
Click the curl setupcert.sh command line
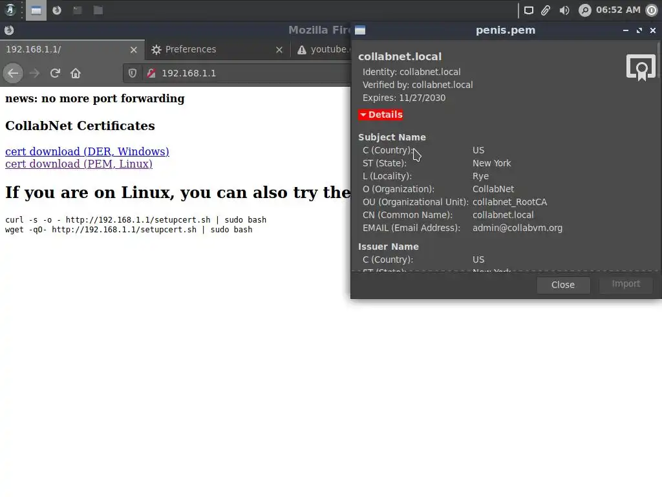click(x=136, y=220)
